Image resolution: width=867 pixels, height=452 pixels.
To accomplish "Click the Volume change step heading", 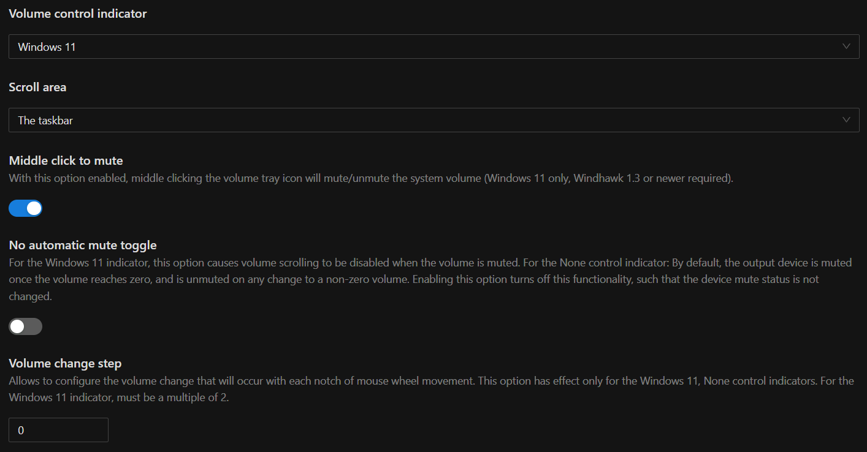I will click(65, 363).
